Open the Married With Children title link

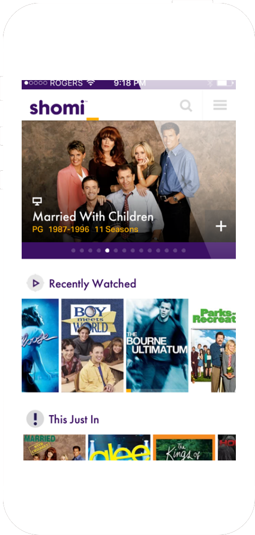pyautogui.click(x=93, y=217)
